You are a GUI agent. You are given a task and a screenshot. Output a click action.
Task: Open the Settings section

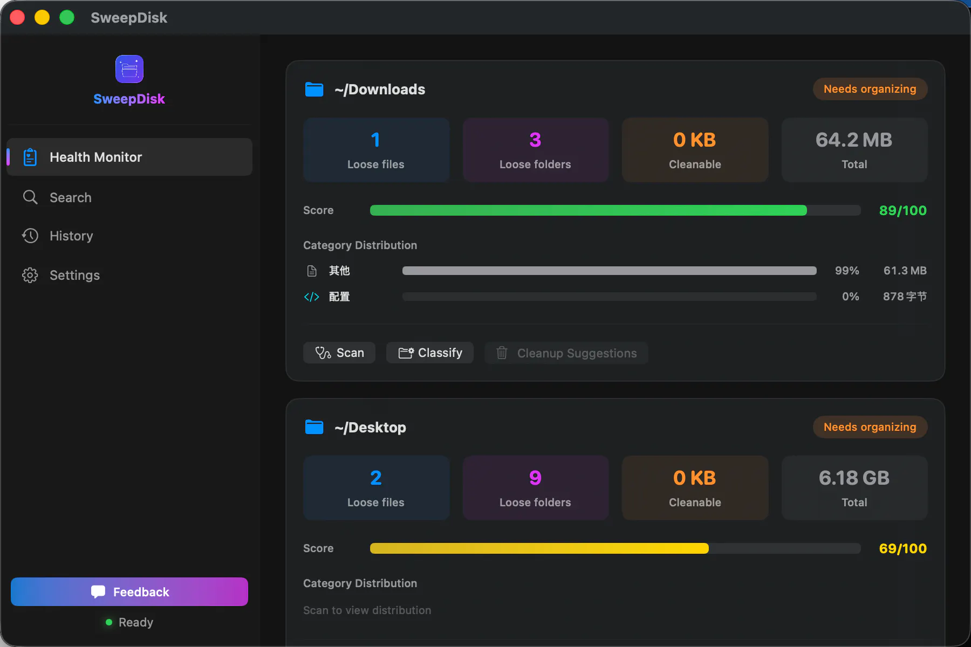point(129,276)
